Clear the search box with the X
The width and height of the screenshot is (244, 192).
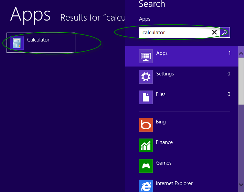click(214, 32)
